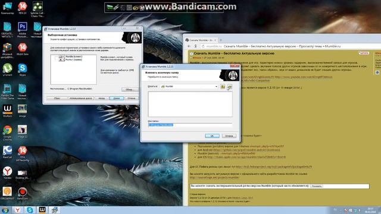Click Disk Usage button in installer
The image size is (381, 214).
(x=80, y=98)
